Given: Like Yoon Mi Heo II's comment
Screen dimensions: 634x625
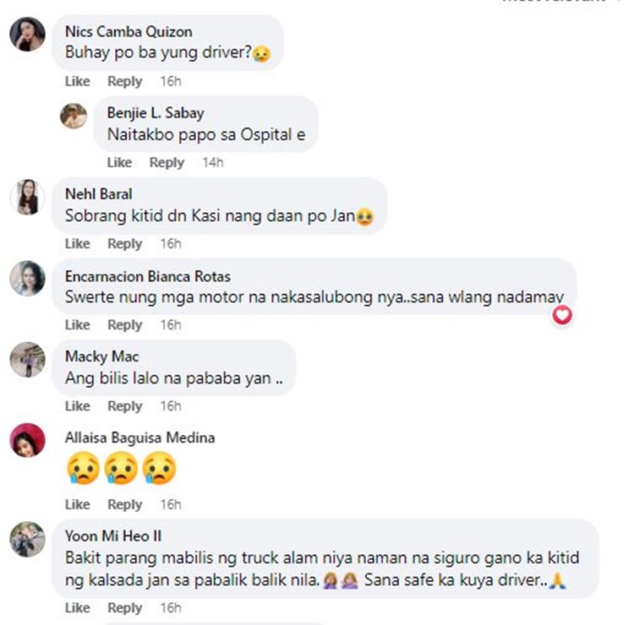Looking at the screenshot, I should click(x=78, y=607).
